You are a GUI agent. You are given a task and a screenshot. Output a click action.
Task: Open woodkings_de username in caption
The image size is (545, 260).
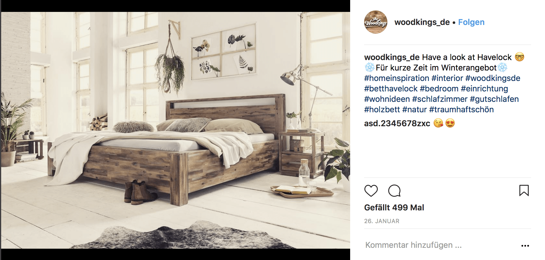click(392, 57)
